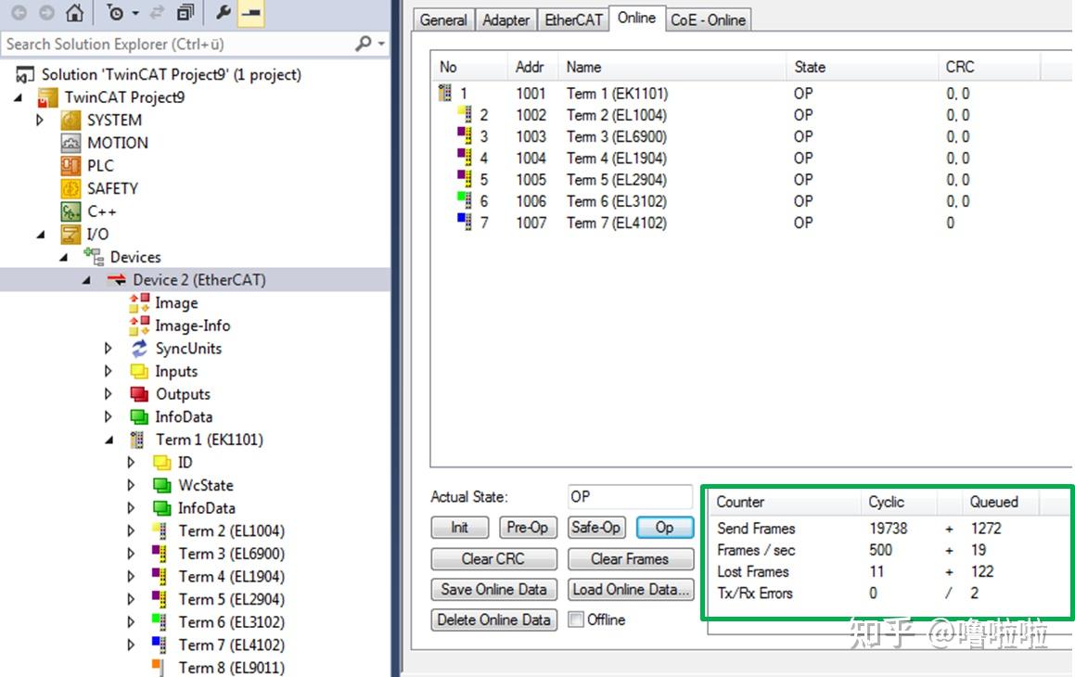Image resolution: width=1075 pixels, height=677 pixels.
Task: Collapse Term 1 (EK1101) tree node
Action: click(x=109, y=440)
